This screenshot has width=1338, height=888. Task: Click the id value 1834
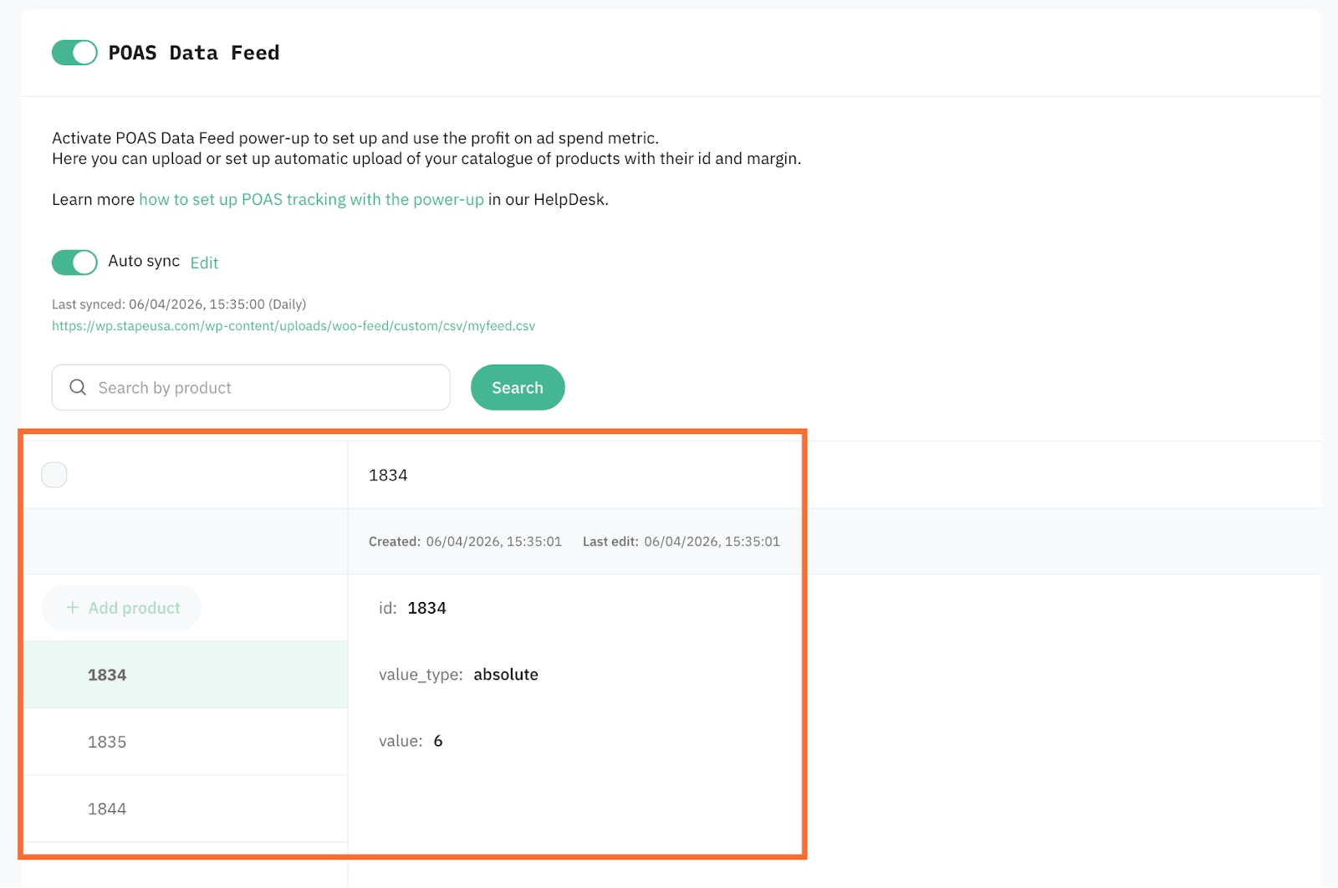[426, 608]
